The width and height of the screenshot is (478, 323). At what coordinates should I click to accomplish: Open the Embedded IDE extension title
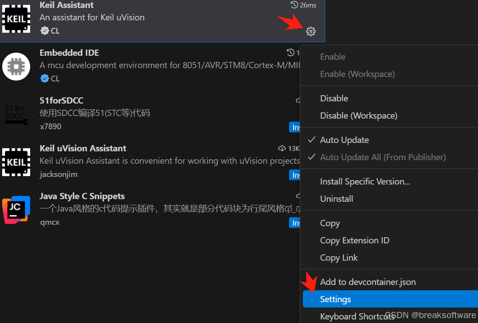[69, 53]
